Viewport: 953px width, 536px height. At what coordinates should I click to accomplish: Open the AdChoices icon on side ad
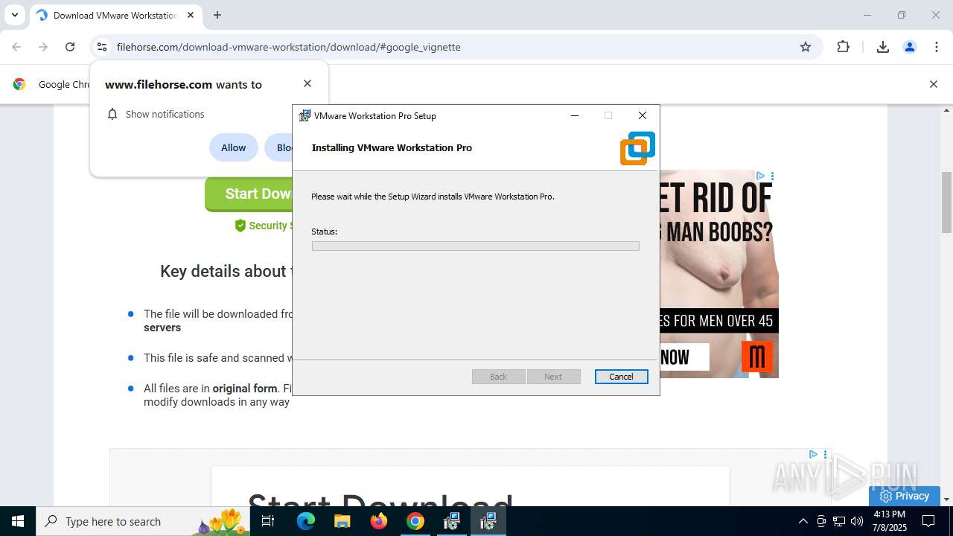(x=760, y=176)
